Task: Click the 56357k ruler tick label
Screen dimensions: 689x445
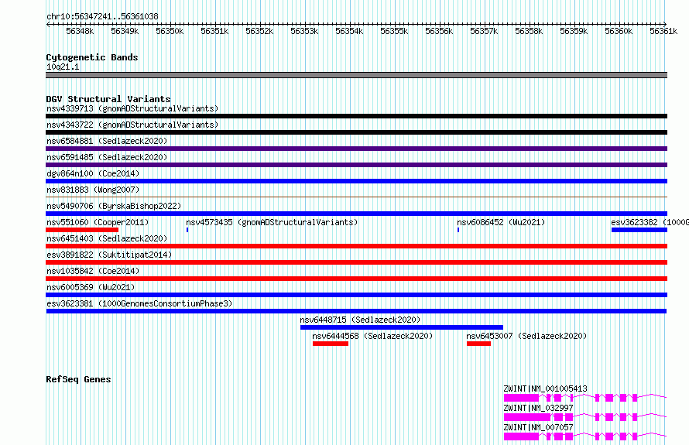Action: coord(484,31)
